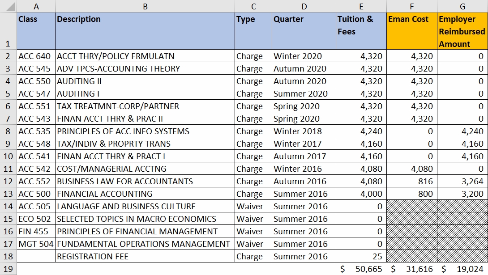Click the 3,264 reimbursed amount cell
The image size is (488, 275).
[462, 182]
